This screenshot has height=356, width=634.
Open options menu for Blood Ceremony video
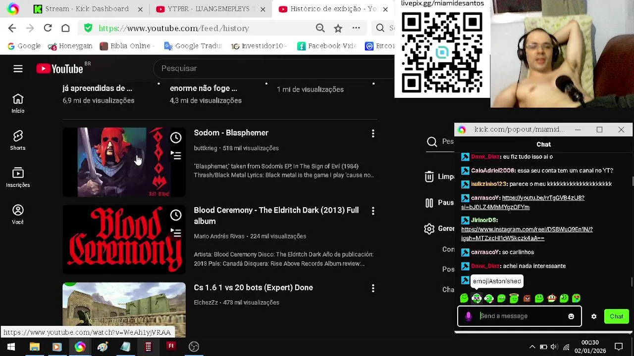(373, 211)
